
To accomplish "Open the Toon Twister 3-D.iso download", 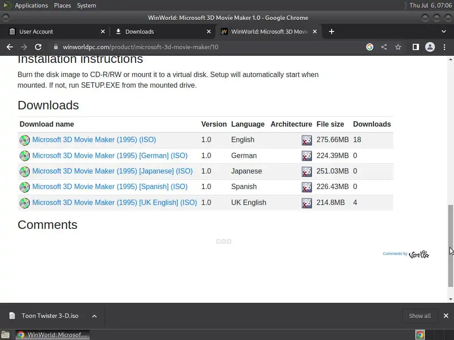I will tap(50, 316).
